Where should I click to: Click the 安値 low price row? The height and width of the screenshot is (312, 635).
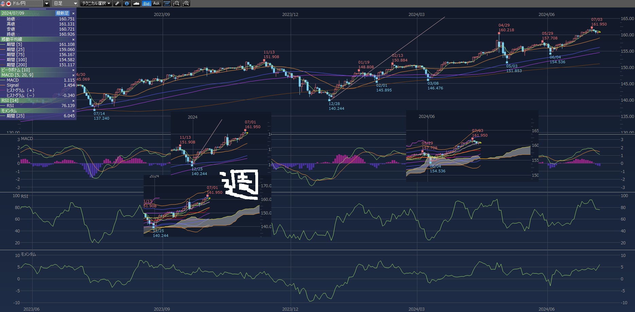38,29
